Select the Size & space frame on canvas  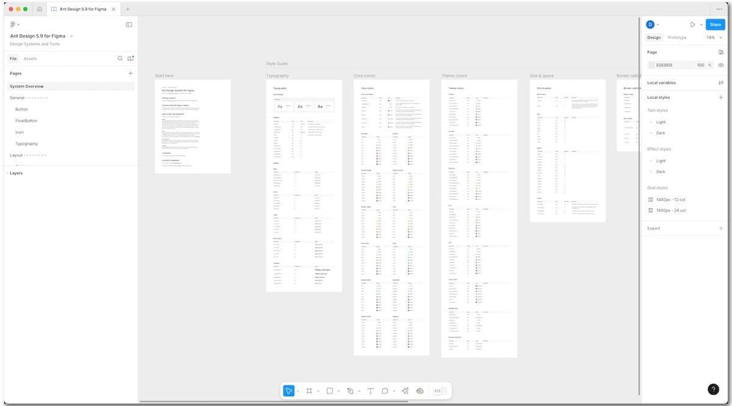(x=568, y=151)
